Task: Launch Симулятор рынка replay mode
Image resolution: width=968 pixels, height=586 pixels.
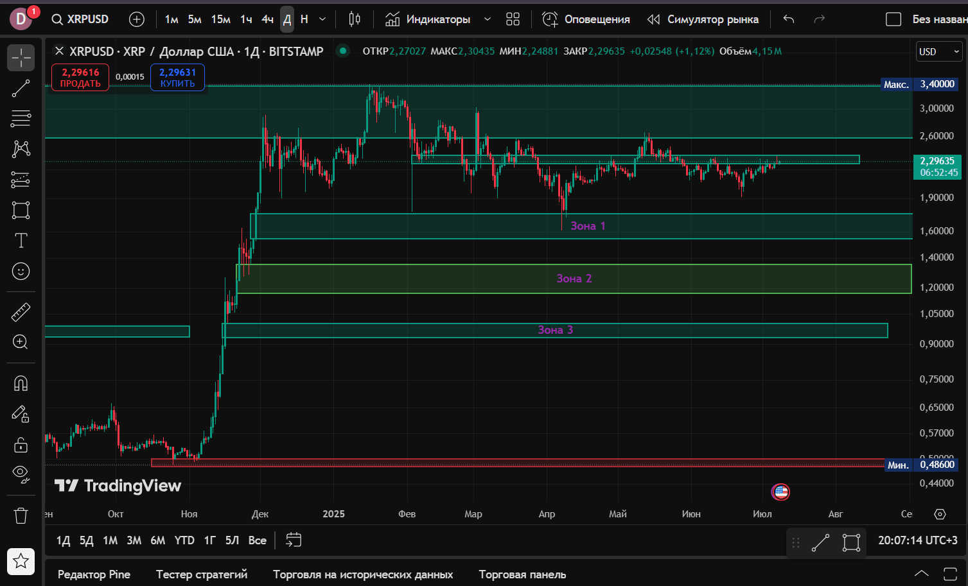Action: pyautogui.click(x=703, y=19)
